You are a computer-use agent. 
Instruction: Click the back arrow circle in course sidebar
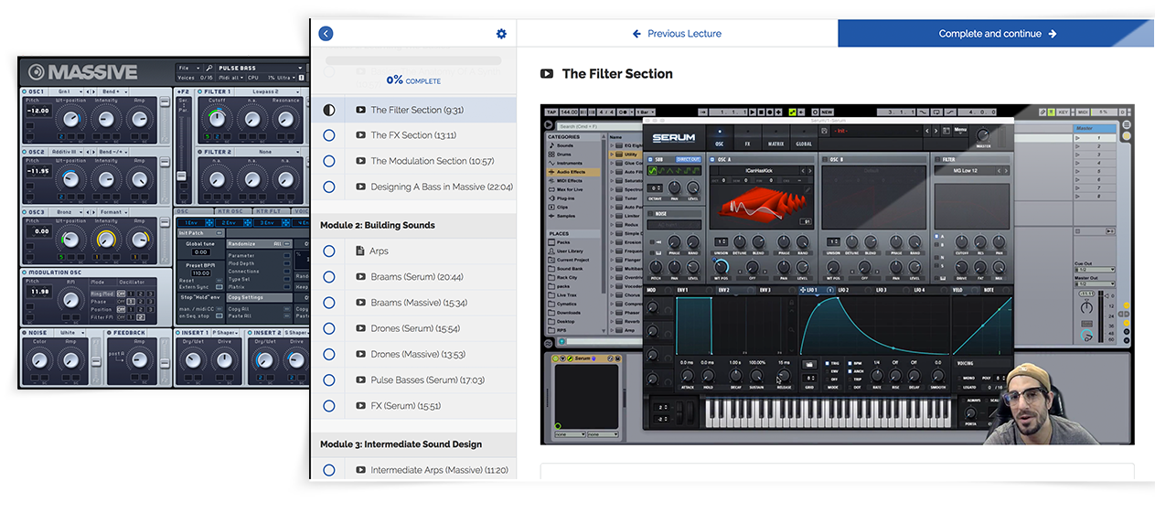pyautogui.click(x=326, y=34)
